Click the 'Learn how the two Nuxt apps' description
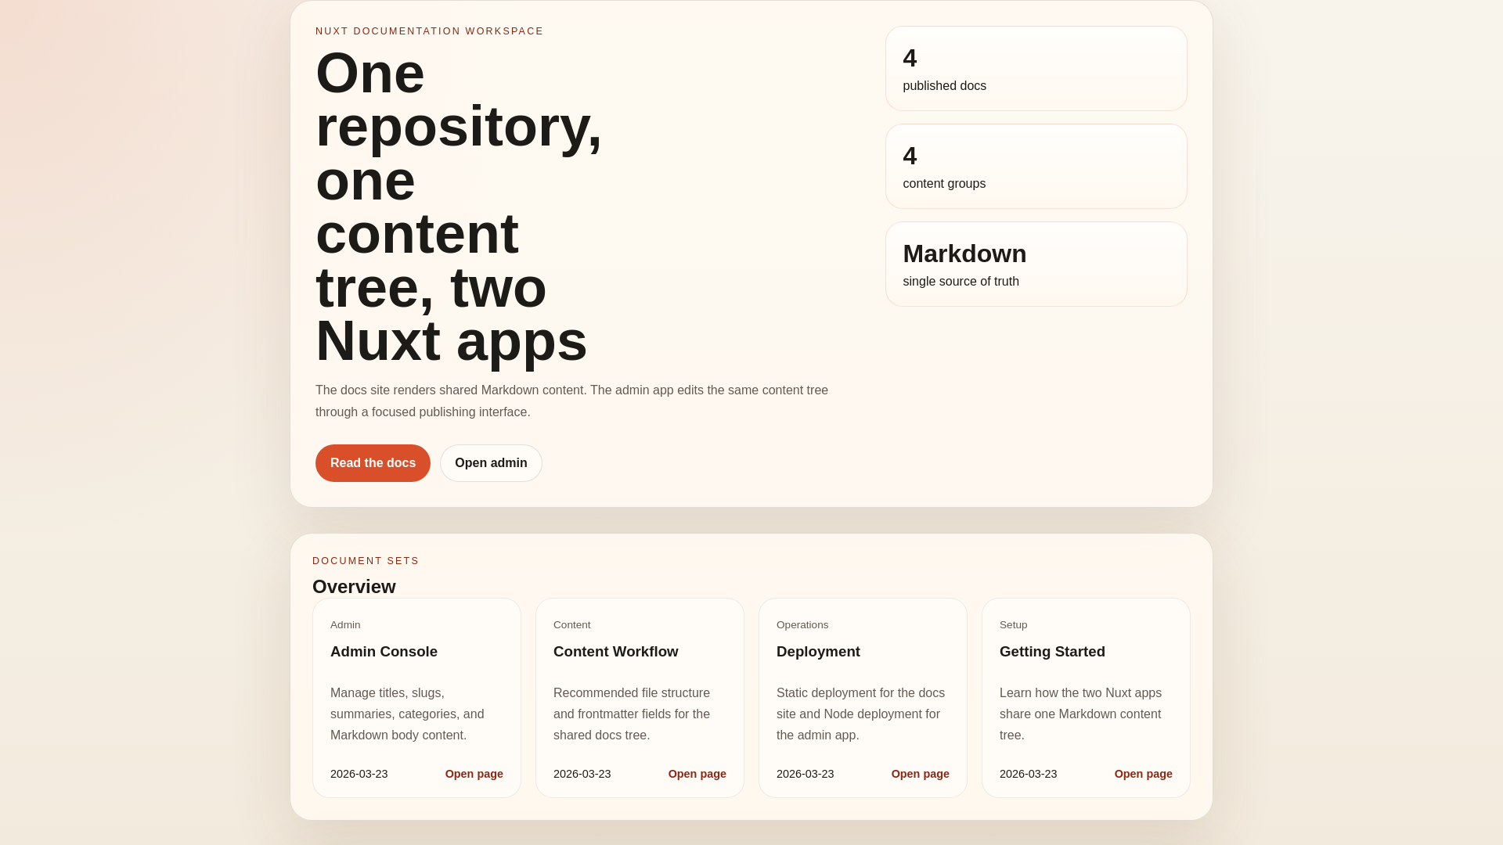Screen dimensions: 1503x845 click(1080, 714)
